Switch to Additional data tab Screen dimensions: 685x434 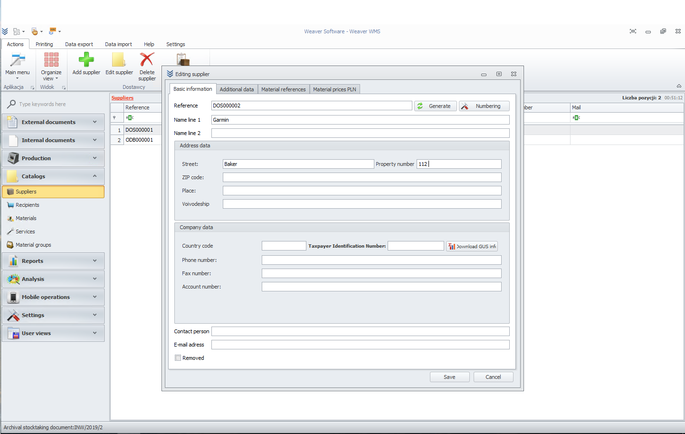click(237, 89)
